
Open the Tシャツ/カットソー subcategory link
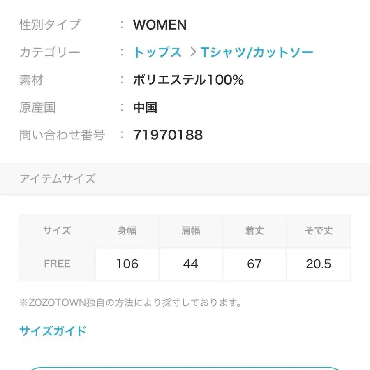coord(257,52)
